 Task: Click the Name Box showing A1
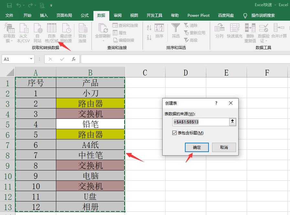(x=16, y=59)
